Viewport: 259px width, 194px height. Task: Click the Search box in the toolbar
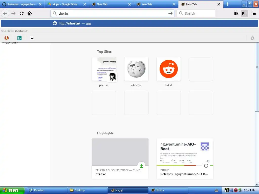(x=196, y=13)
